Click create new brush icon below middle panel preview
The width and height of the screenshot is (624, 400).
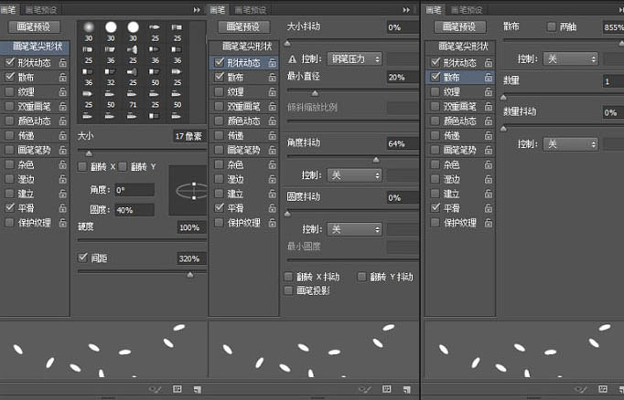[x=407, y=389]
